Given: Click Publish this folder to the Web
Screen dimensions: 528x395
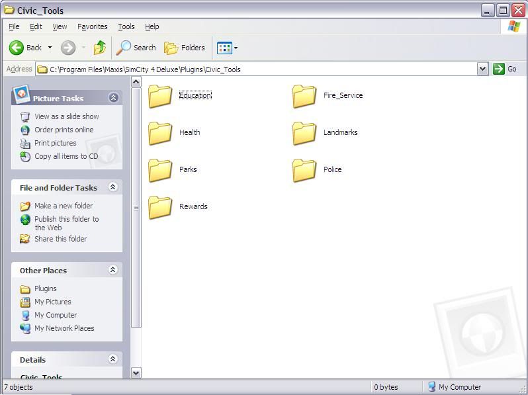Looking at the screenshot, I should (x=67, y=223).
